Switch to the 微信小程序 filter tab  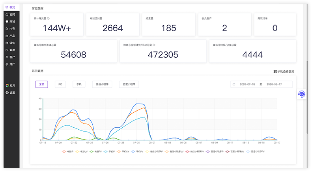102,84
